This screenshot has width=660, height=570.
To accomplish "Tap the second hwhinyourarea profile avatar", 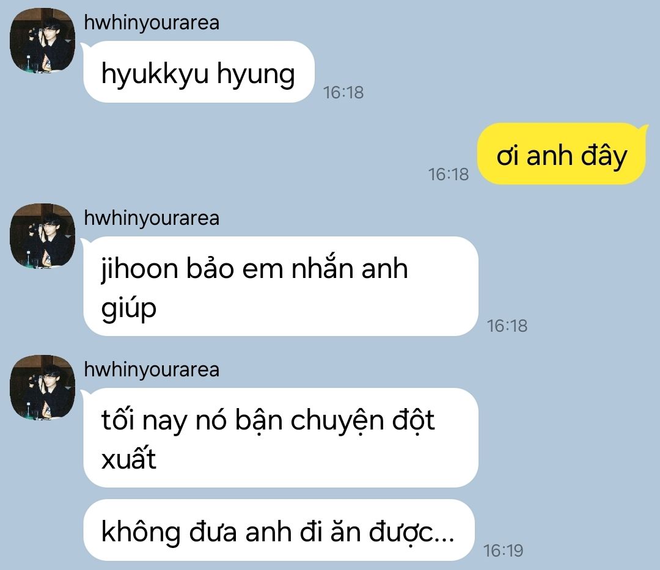I will pos(43,236).
